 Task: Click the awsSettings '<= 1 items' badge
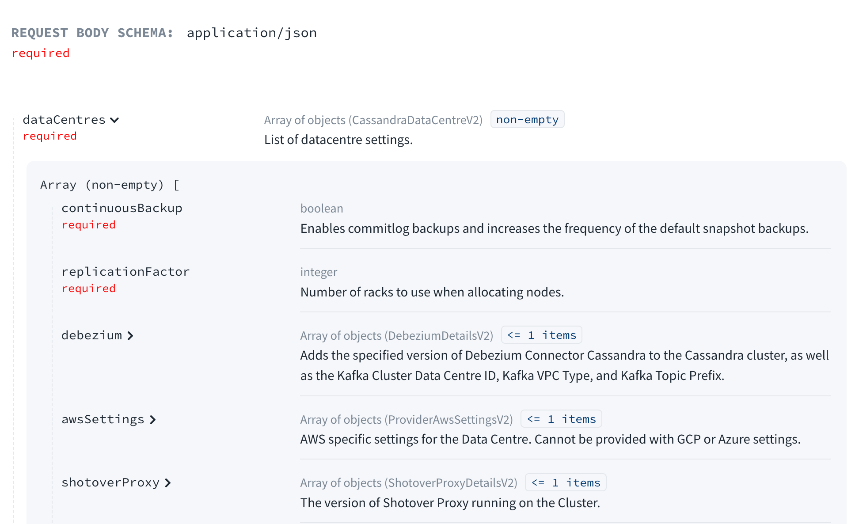pos(561,419)
